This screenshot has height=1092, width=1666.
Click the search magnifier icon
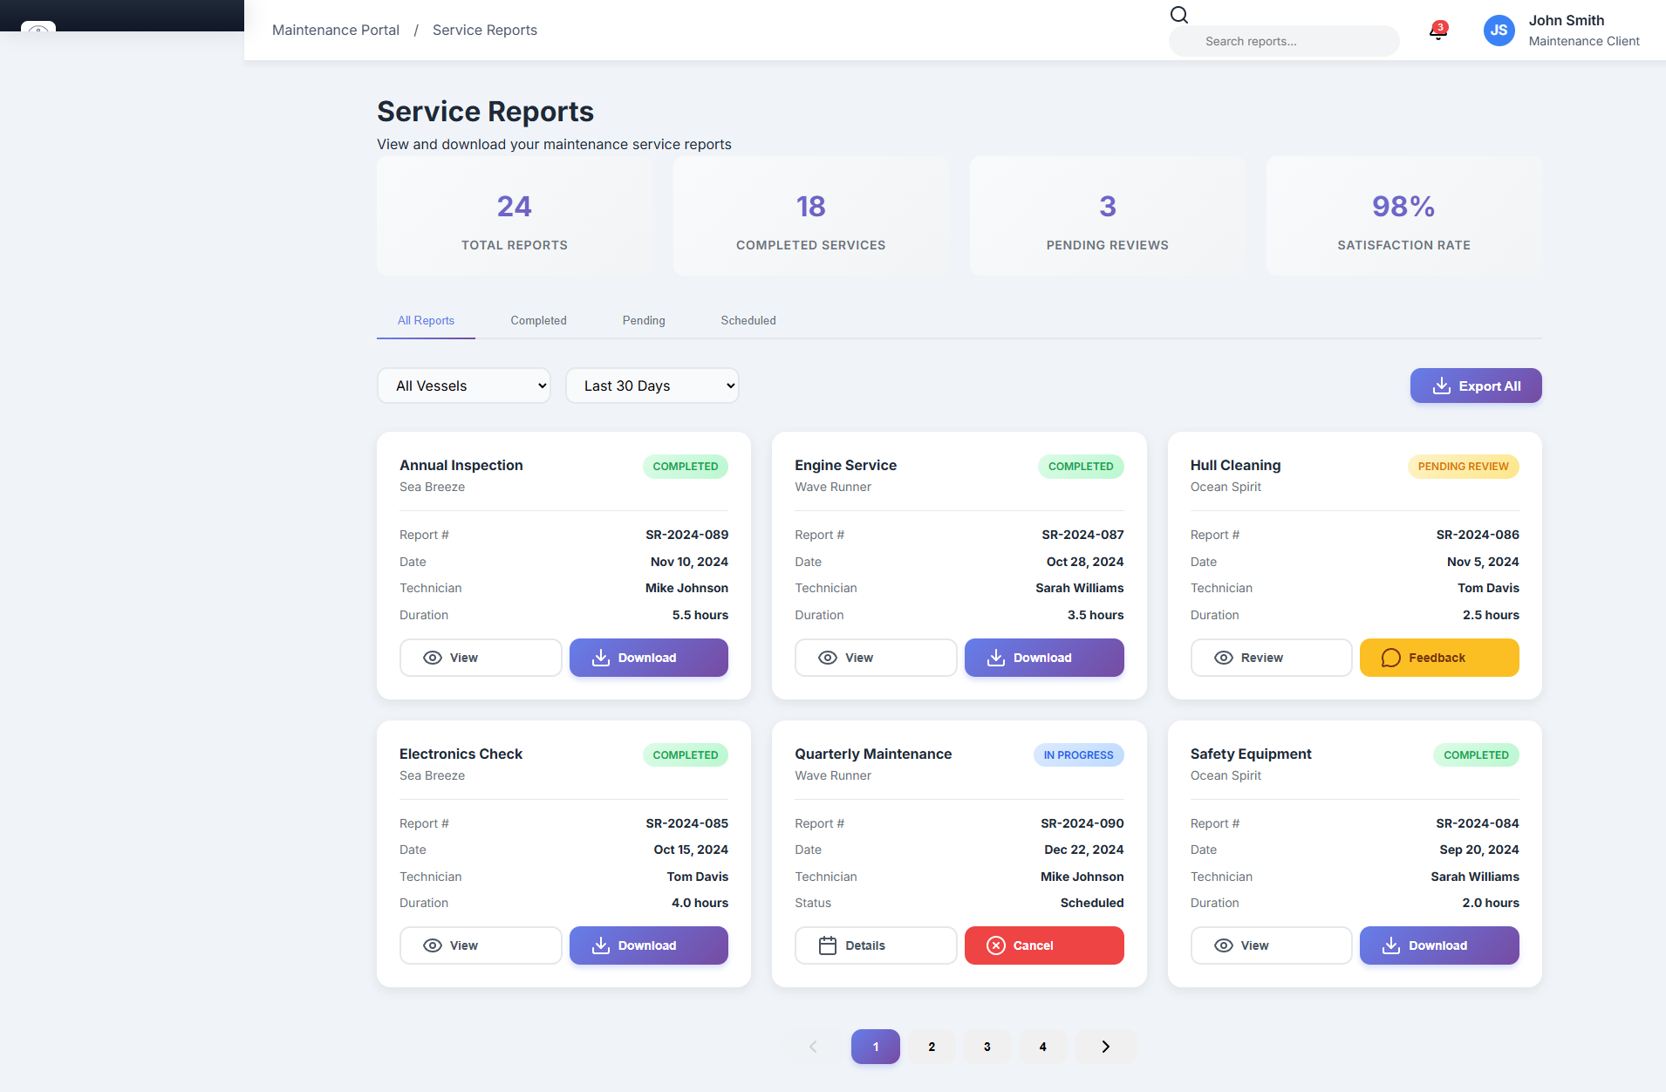1179,15
